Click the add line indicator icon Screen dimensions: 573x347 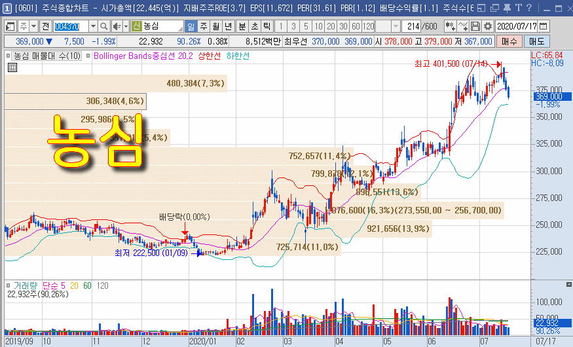pos(463,26)
